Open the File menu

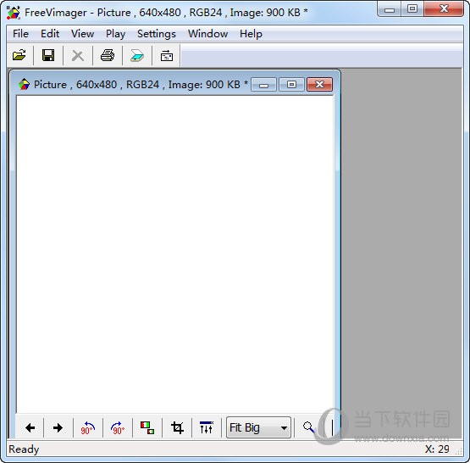pyautogui.click(x=20, y=34)
